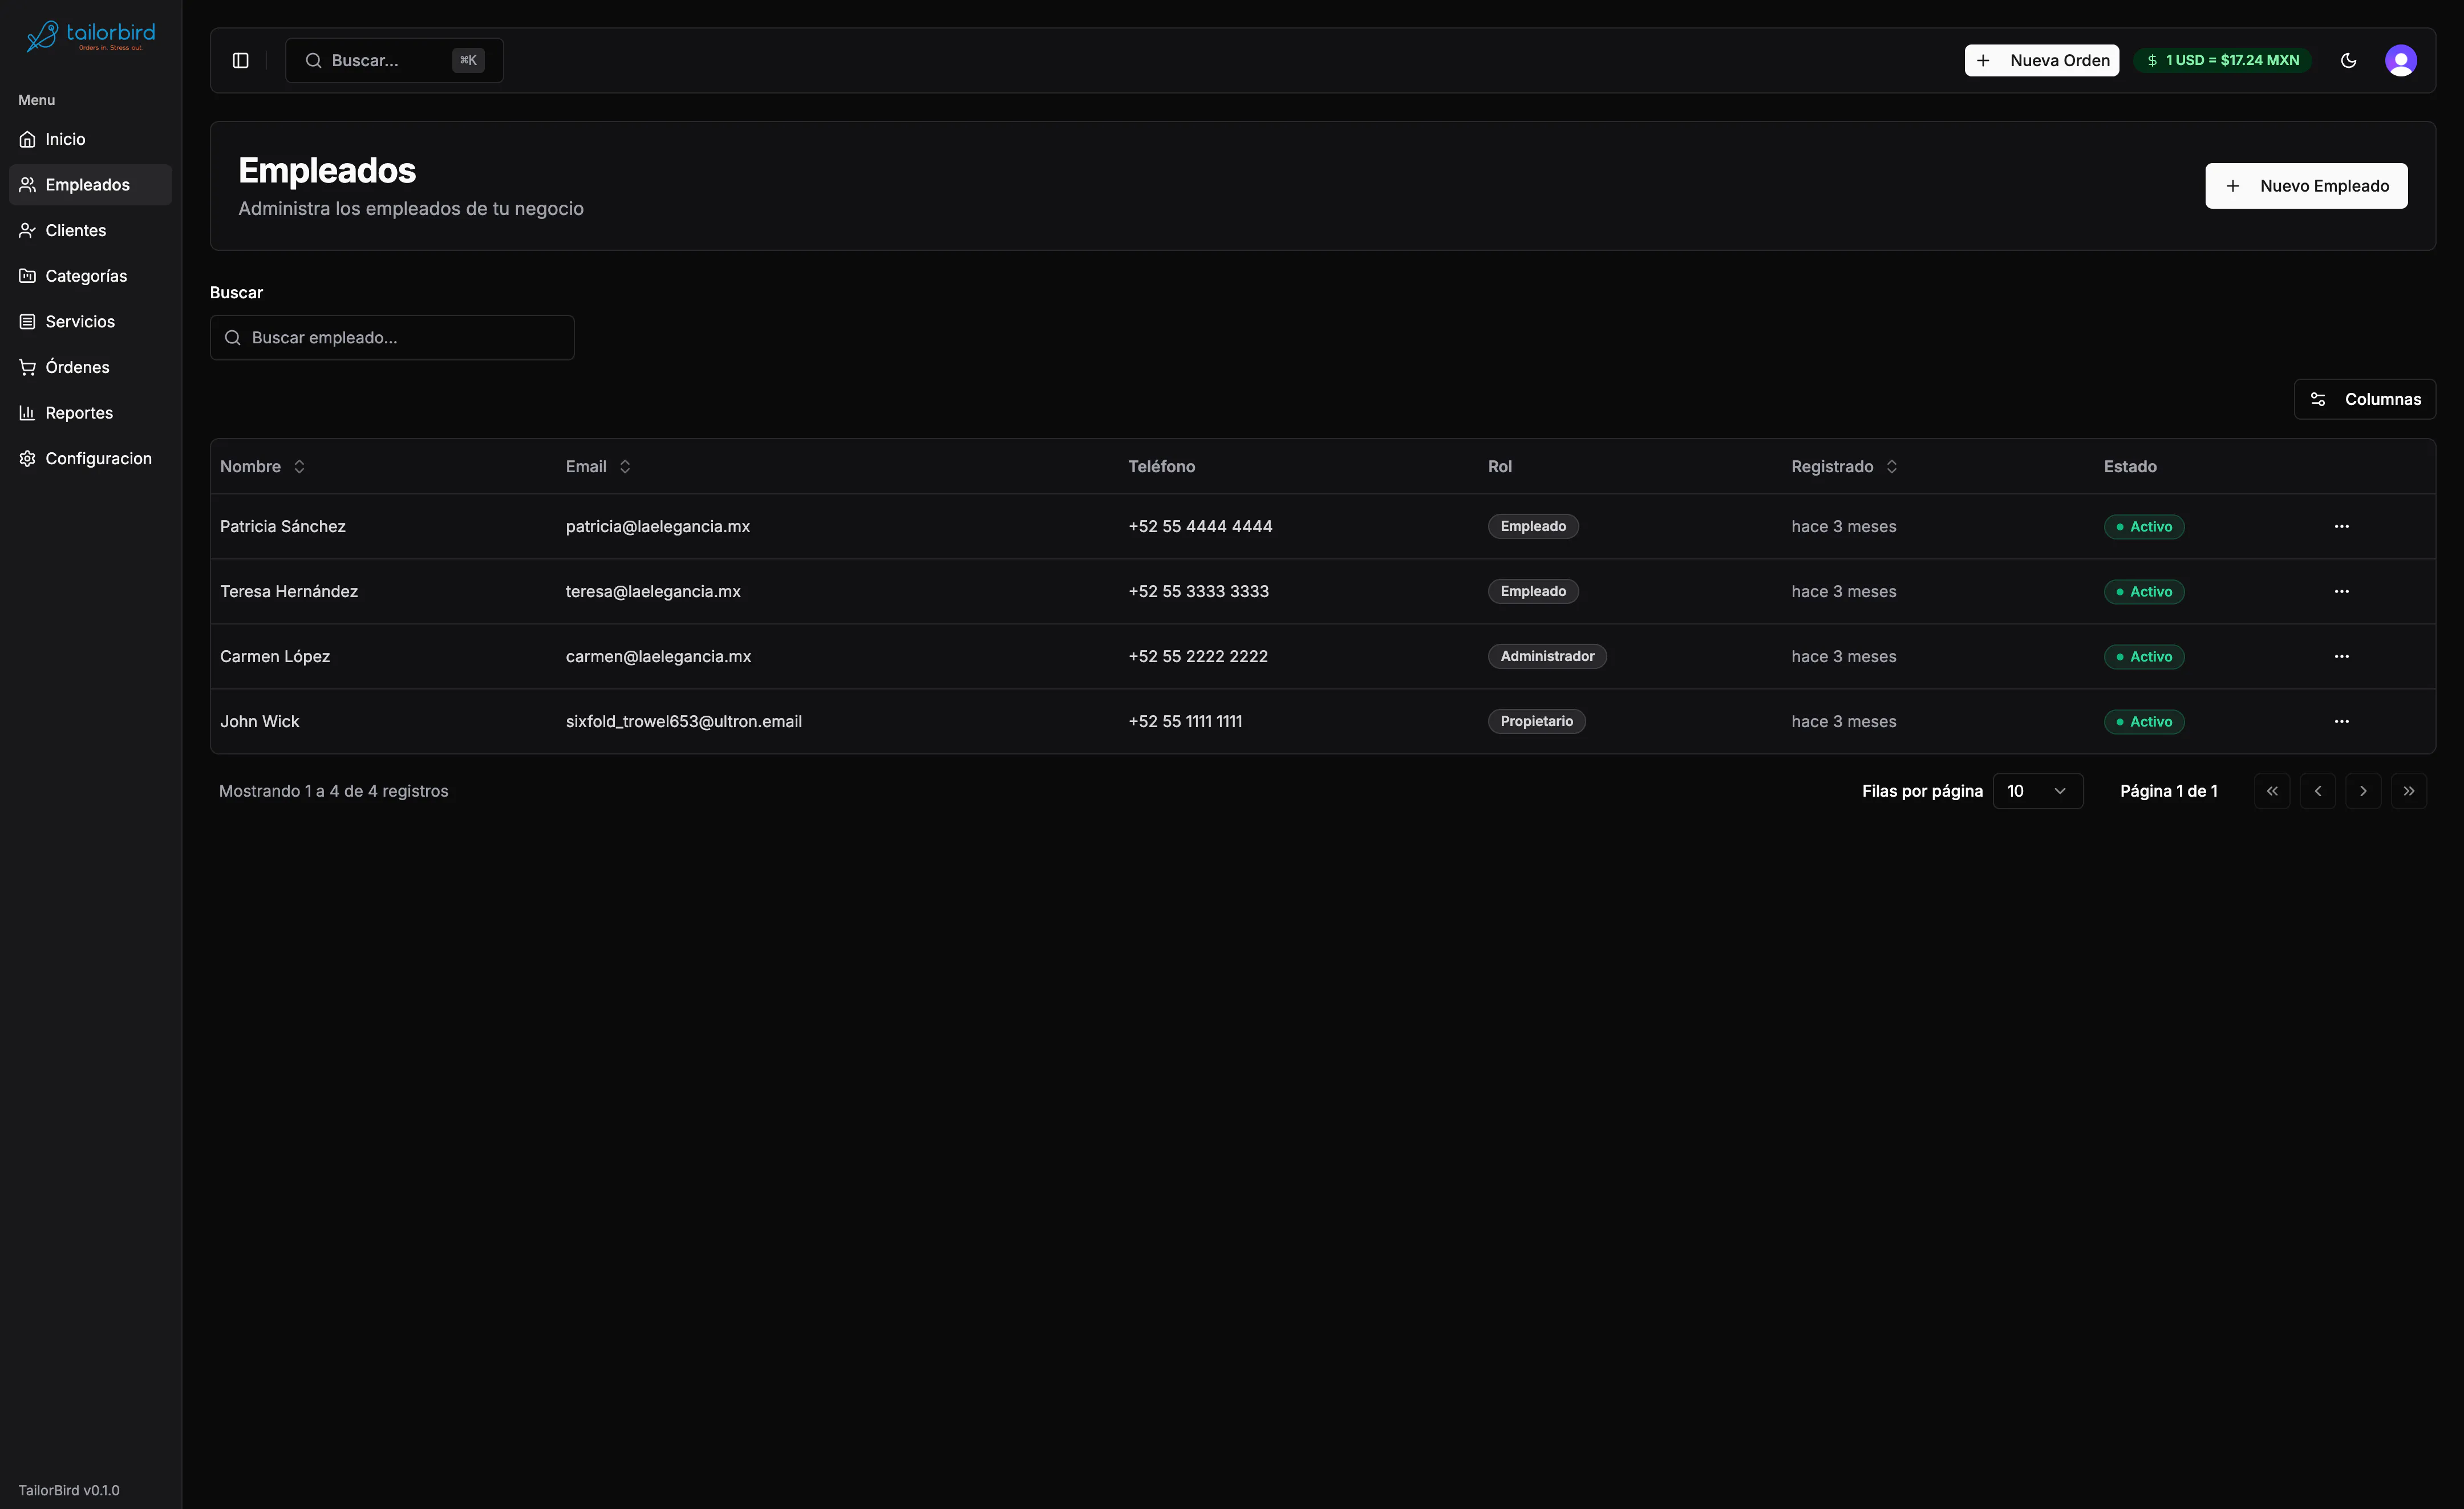
Task: Open the Servicios section
Action: pos(90,322)
